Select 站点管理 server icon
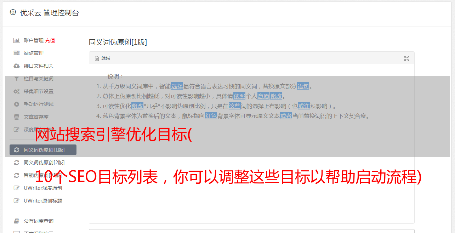Image resolution: width=455 pixels, height=233 pixels. coord(16,53)
